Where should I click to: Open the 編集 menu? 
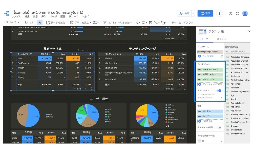(27, 17)
